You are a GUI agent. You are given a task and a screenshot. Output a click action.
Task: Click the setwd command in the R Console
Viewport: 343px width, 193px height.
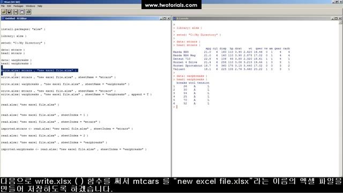coord(199,35)
